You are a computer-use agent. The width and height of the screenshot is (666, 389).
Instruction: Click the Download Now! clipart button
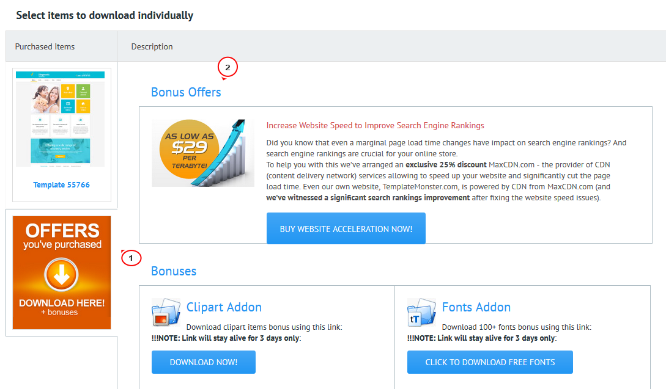[x=204, y=362]
